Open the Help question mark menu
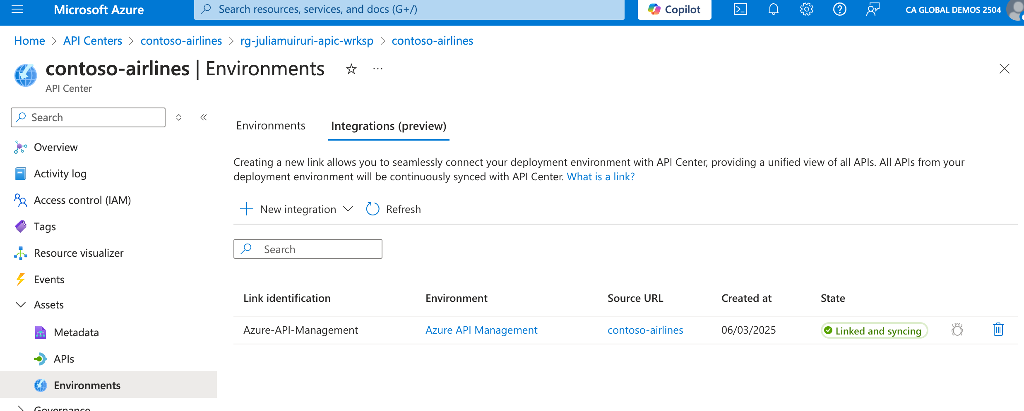 839,9
